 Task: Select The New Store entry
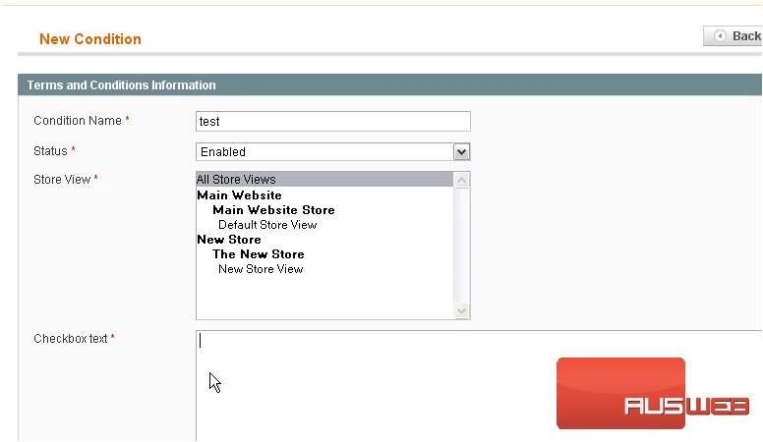[x=259, y=254]
